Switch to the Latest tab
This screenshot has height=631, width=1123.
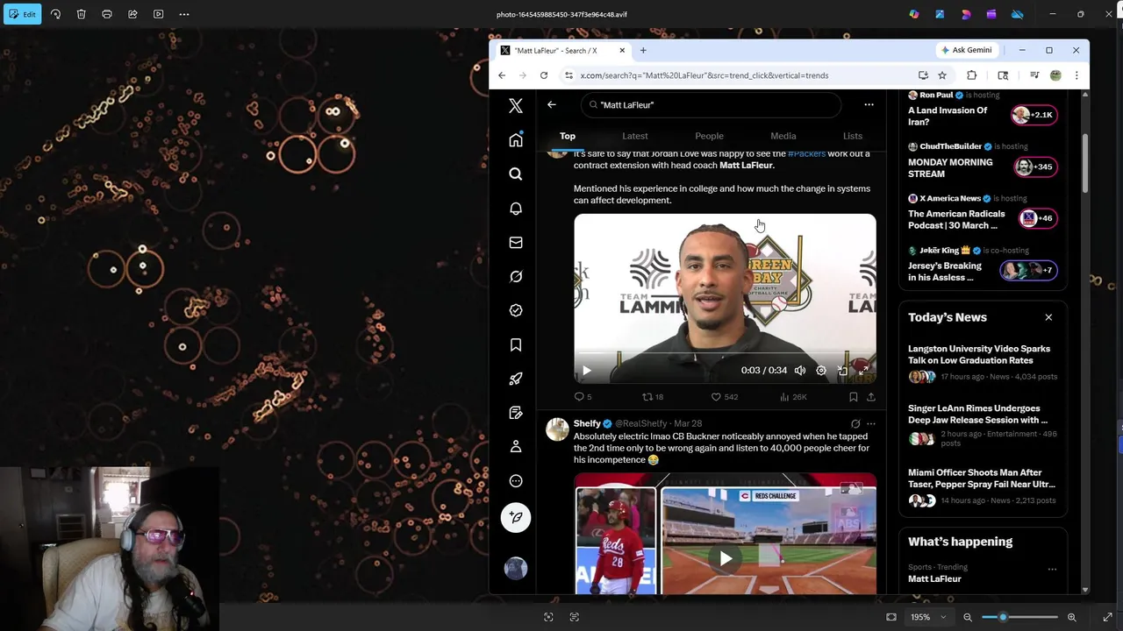click(x=635, y=136)
